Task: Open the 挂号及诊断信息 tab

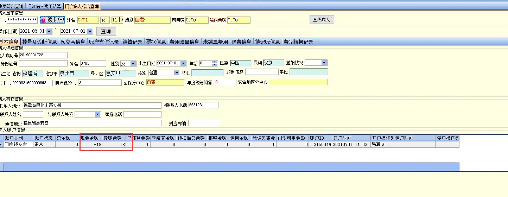Action: pos(39,42)
